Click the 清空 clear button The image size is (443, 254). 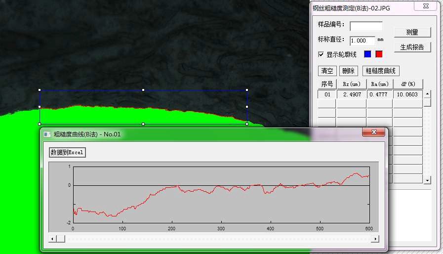pos(327,71)
